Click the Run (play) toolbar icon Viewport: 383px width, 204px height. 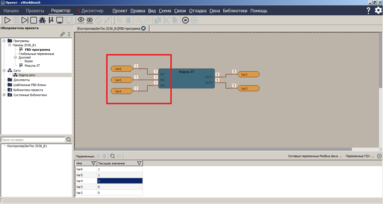pyautogui.click(x=8, y=20)
